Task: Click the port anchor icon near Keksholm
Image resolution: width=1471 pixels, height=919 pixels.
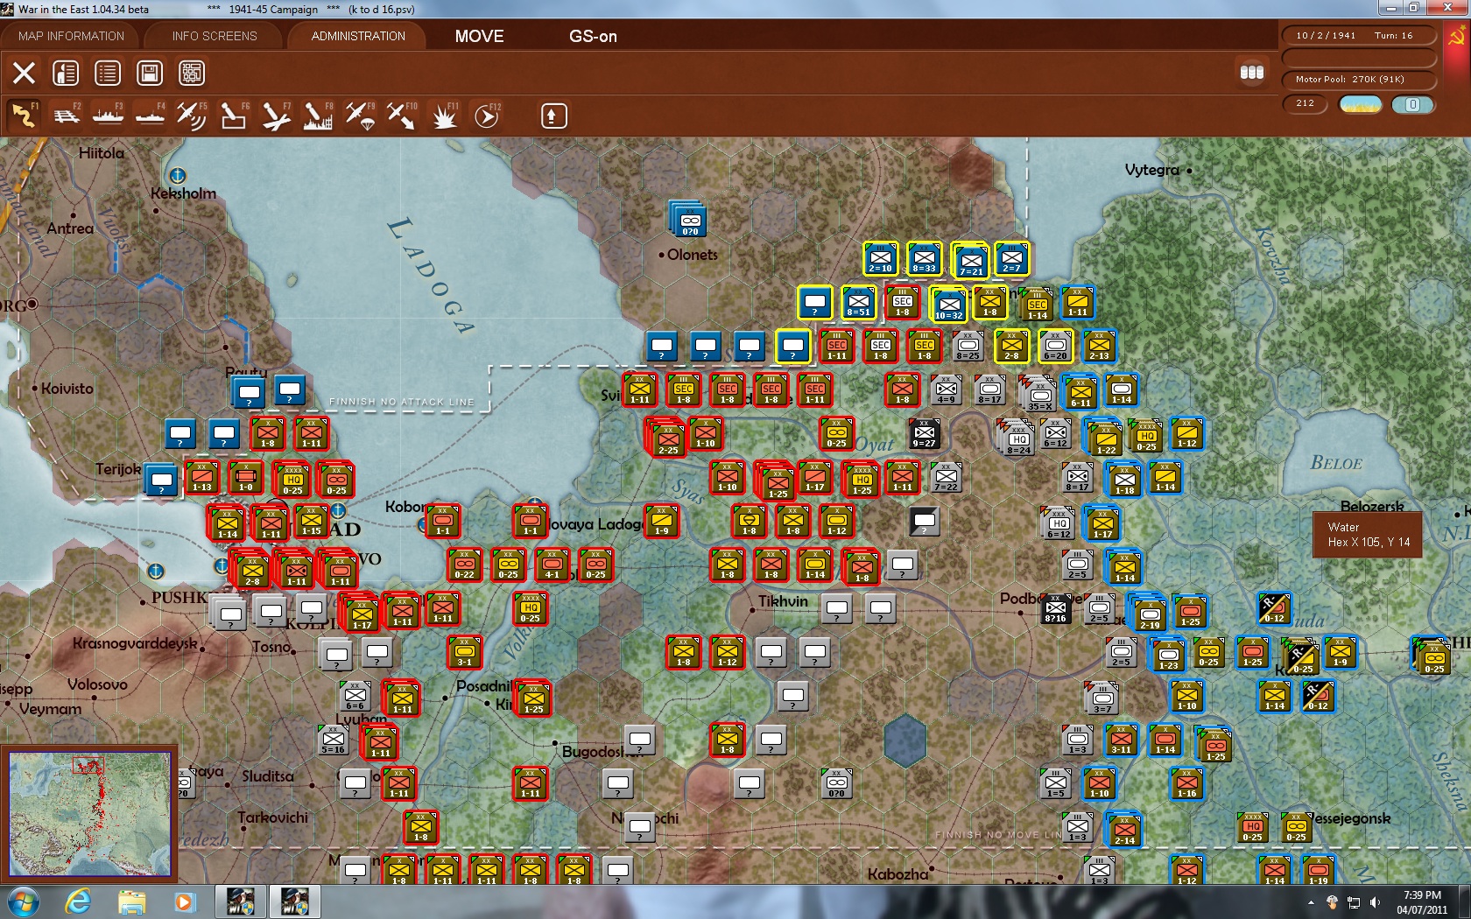Action: (x=177, y=176)
